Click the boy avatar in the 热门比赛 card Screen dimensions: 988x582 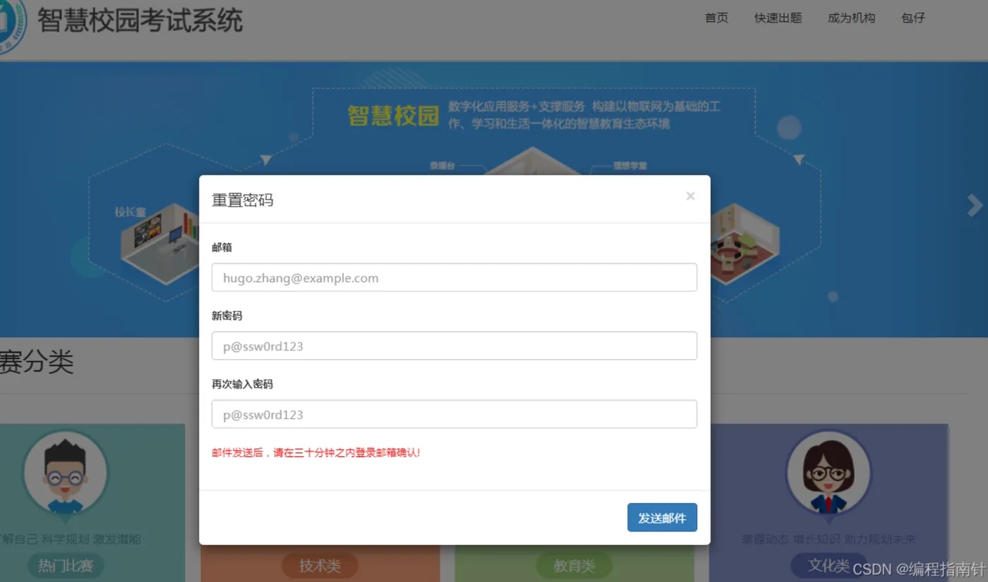[x=66, y=474]
